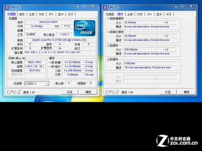Click the core speed value '4822.1 MHz'

34,62
